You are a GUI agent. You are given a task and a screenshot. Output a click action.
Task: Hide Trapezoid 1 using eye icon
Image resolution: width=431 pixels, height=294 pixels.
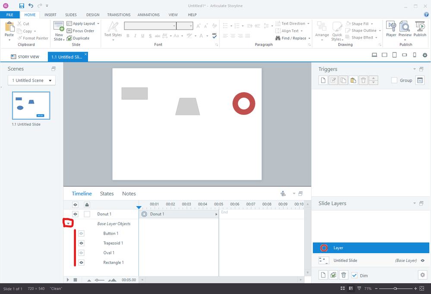(x=81, y=243)
